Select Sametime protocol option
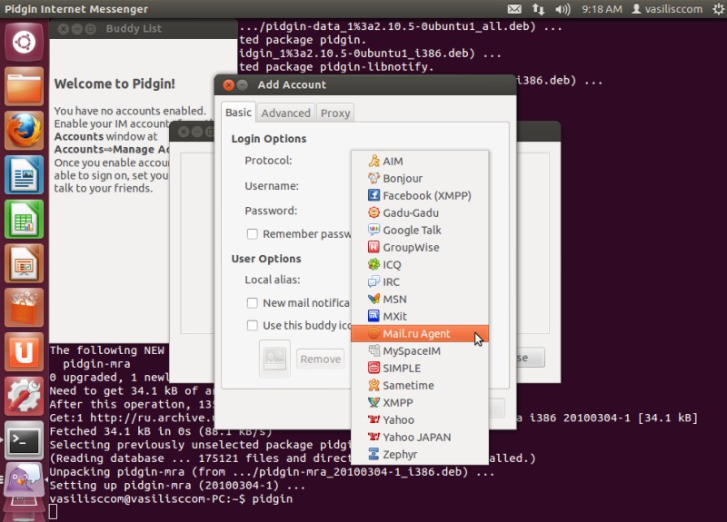This screenshot has height=522, width=727. [420, 385]
